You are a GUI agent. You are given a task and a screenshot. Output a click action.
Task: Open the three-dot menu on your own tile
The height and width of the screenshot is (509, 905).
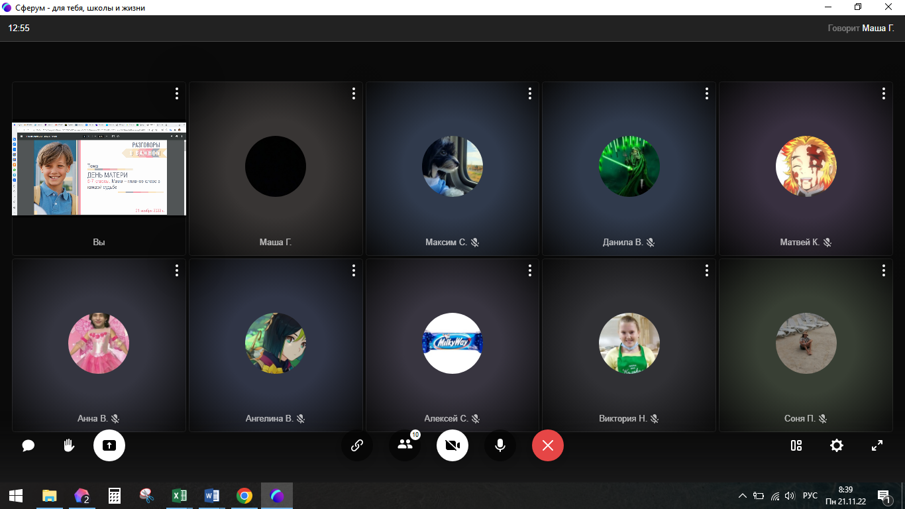pos(177,93)
